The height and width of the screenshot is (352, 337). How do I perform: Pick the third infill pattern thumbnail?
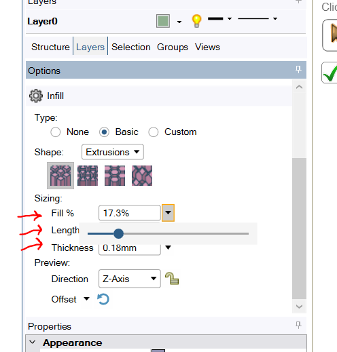[x=115, y=176]
